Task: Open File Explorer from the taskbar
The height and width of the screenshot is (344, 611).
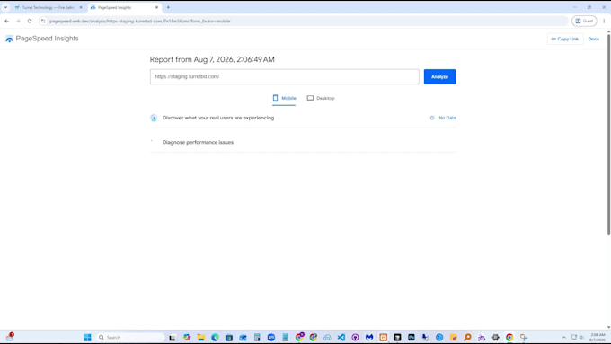Action: [201, 338]
